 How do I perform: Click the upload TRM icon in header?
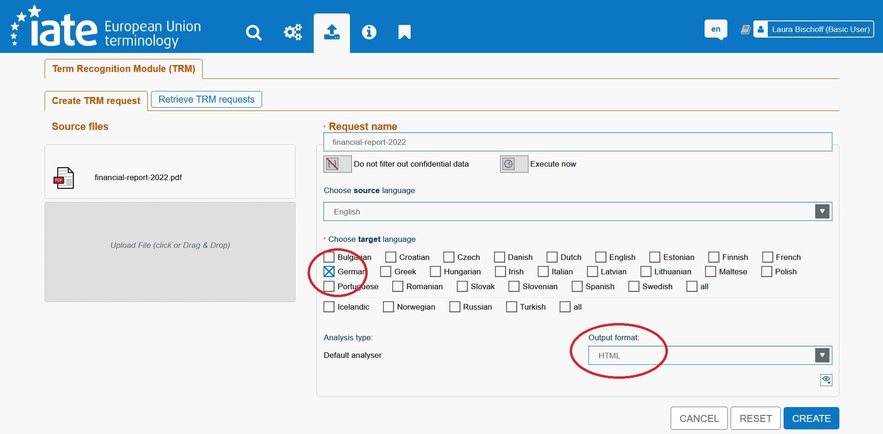tap(331, 32)
